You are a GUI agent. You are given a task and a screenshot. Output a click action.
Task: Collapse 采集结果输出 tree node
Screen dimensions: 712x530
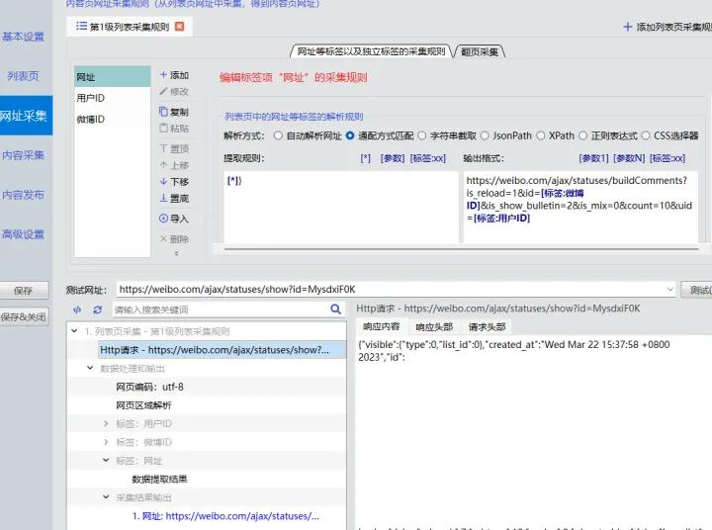click(x=106, y=496)
